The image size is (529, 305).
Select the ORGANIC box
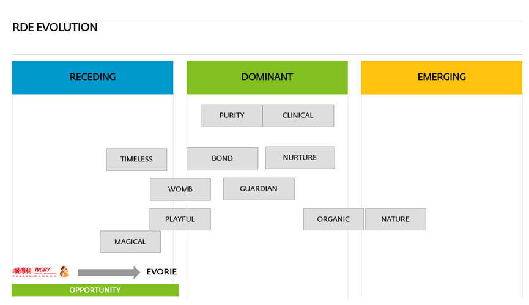(x=333, y=219)
